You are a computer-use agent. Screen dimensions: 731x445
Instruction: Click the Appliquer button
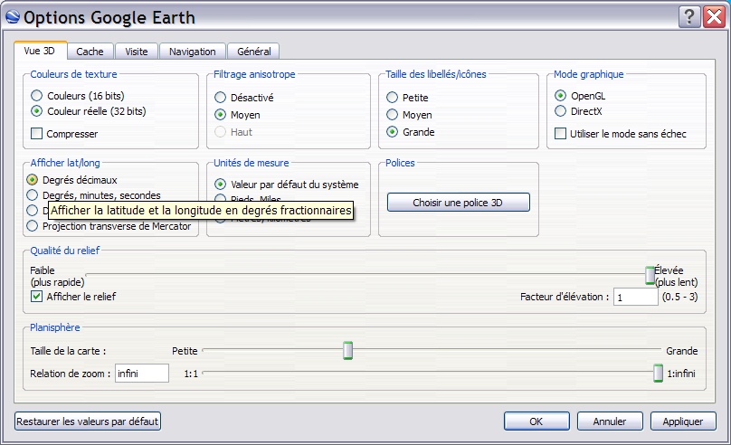683,421
